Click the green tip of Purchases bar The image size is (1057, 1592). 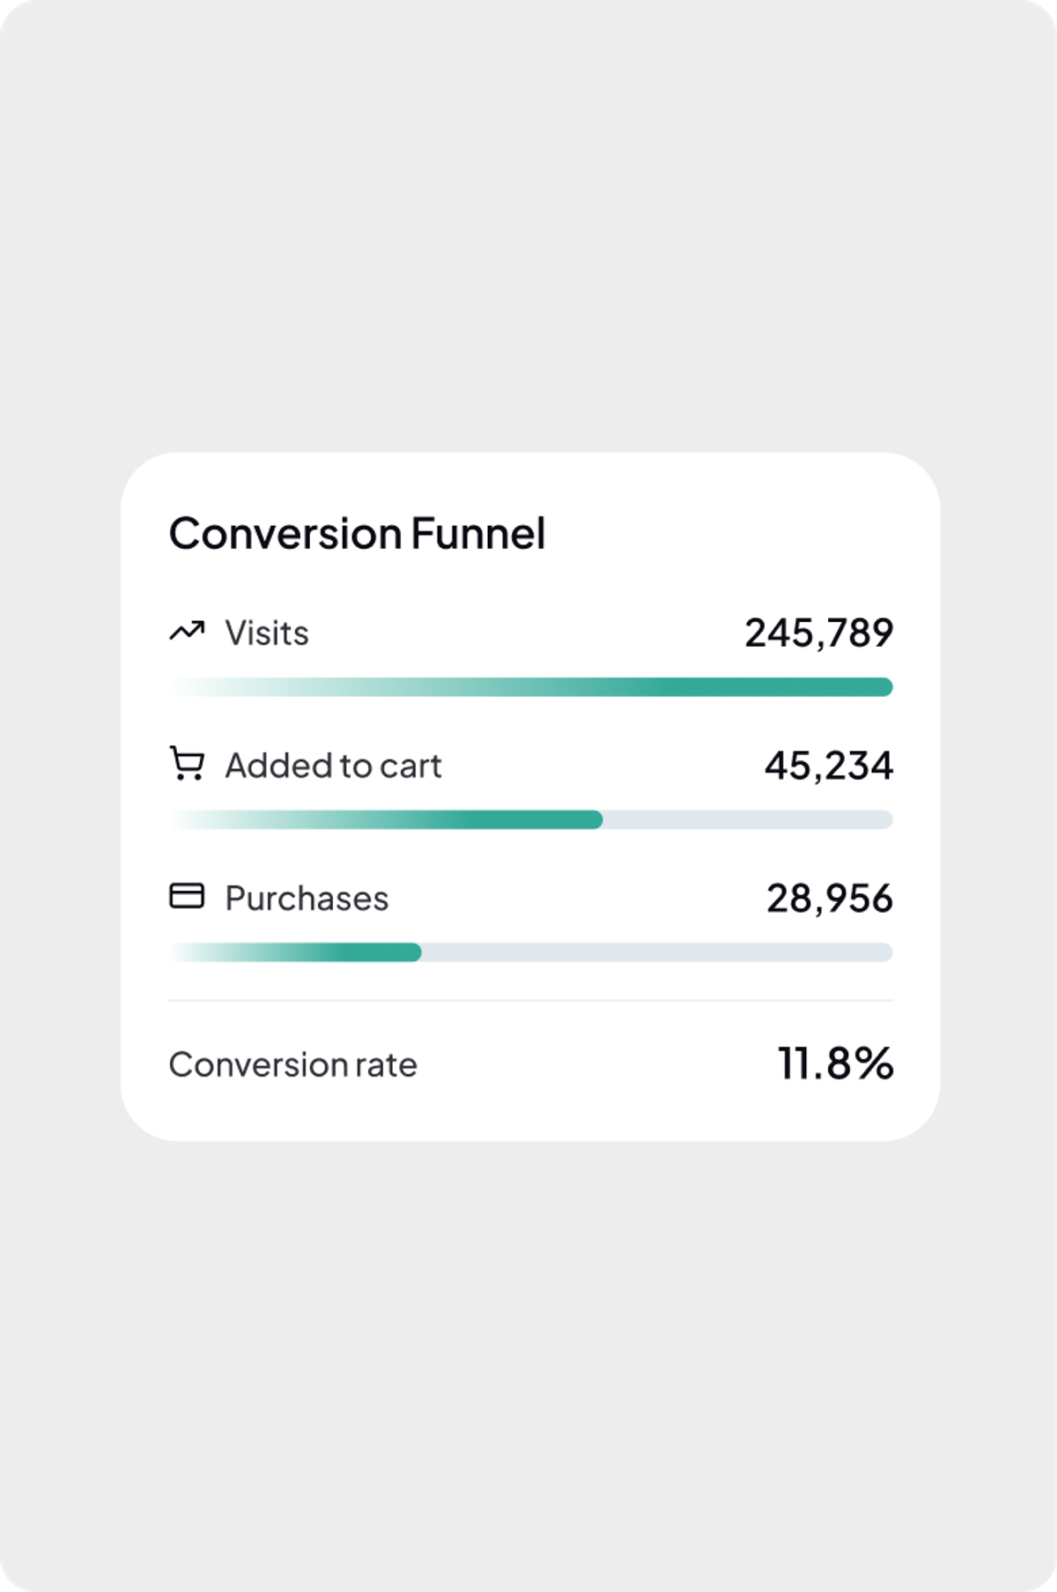click(x=412, y=952)
